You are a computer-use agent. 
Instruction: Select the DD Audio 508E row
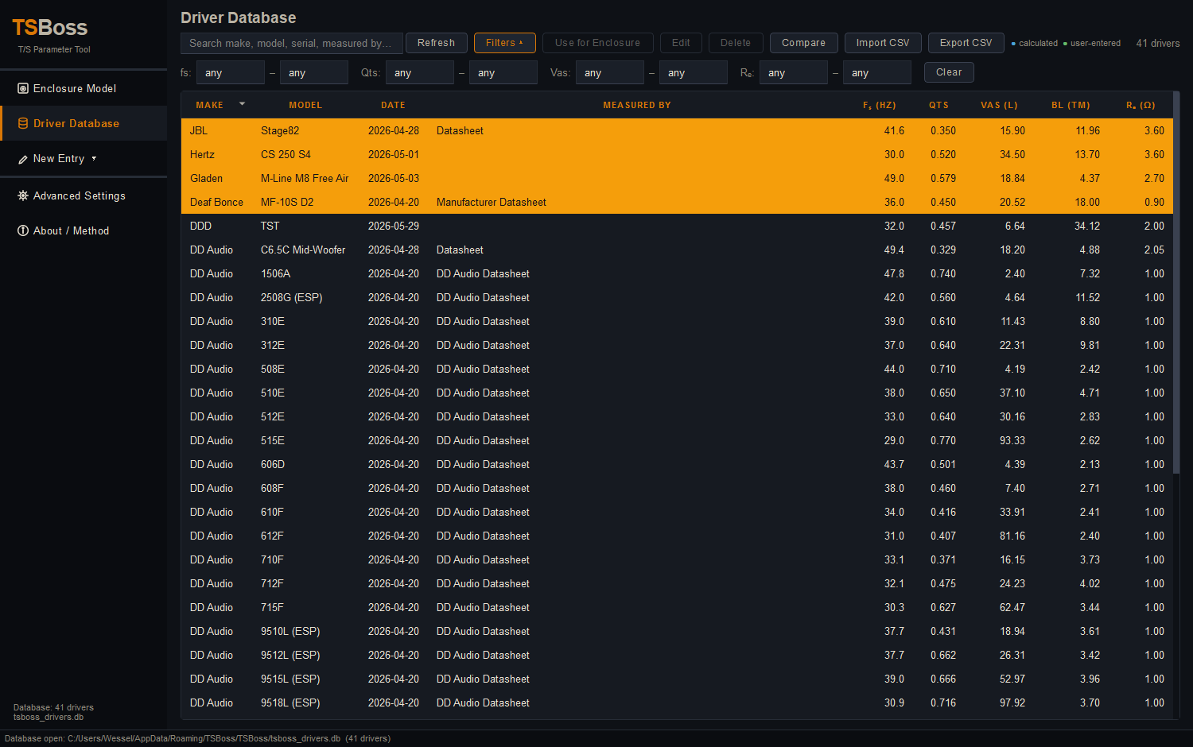coord(677,369)
